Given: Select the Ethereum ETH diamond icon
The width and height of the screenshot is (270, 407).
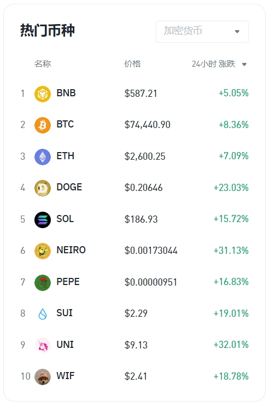Looking at the screenshot, I should click(x=43, y=156).
